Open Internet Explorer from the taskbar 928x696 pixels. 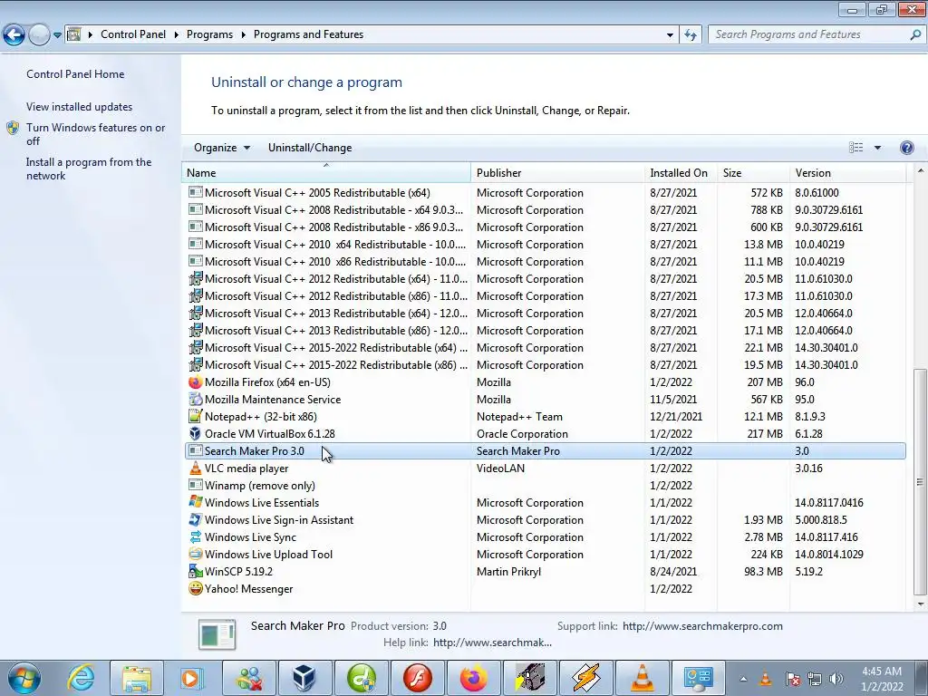(82, 678)
